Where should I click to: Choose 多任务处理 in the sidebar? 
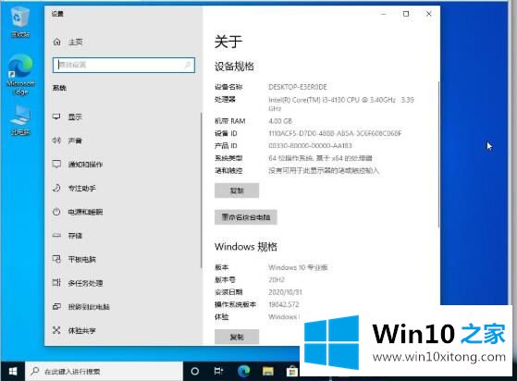pos(85,283)
